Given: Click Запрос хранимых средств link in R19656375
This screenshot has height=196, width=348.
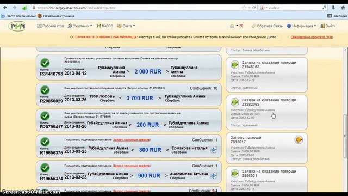Looking at the screenshot, I should [132, 140].
